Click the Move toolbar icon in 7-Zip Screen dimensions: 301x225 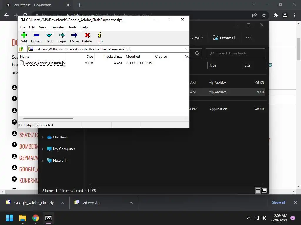click(x=74, y=38)
